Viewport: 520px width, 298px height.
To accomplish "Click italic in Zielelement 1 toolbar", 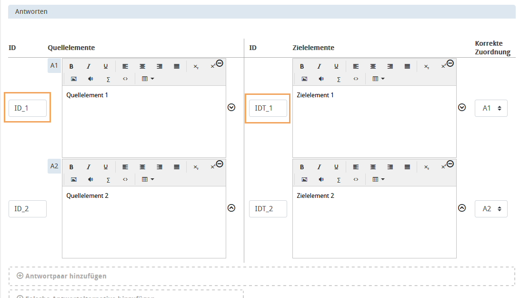I will coord(319,67).
